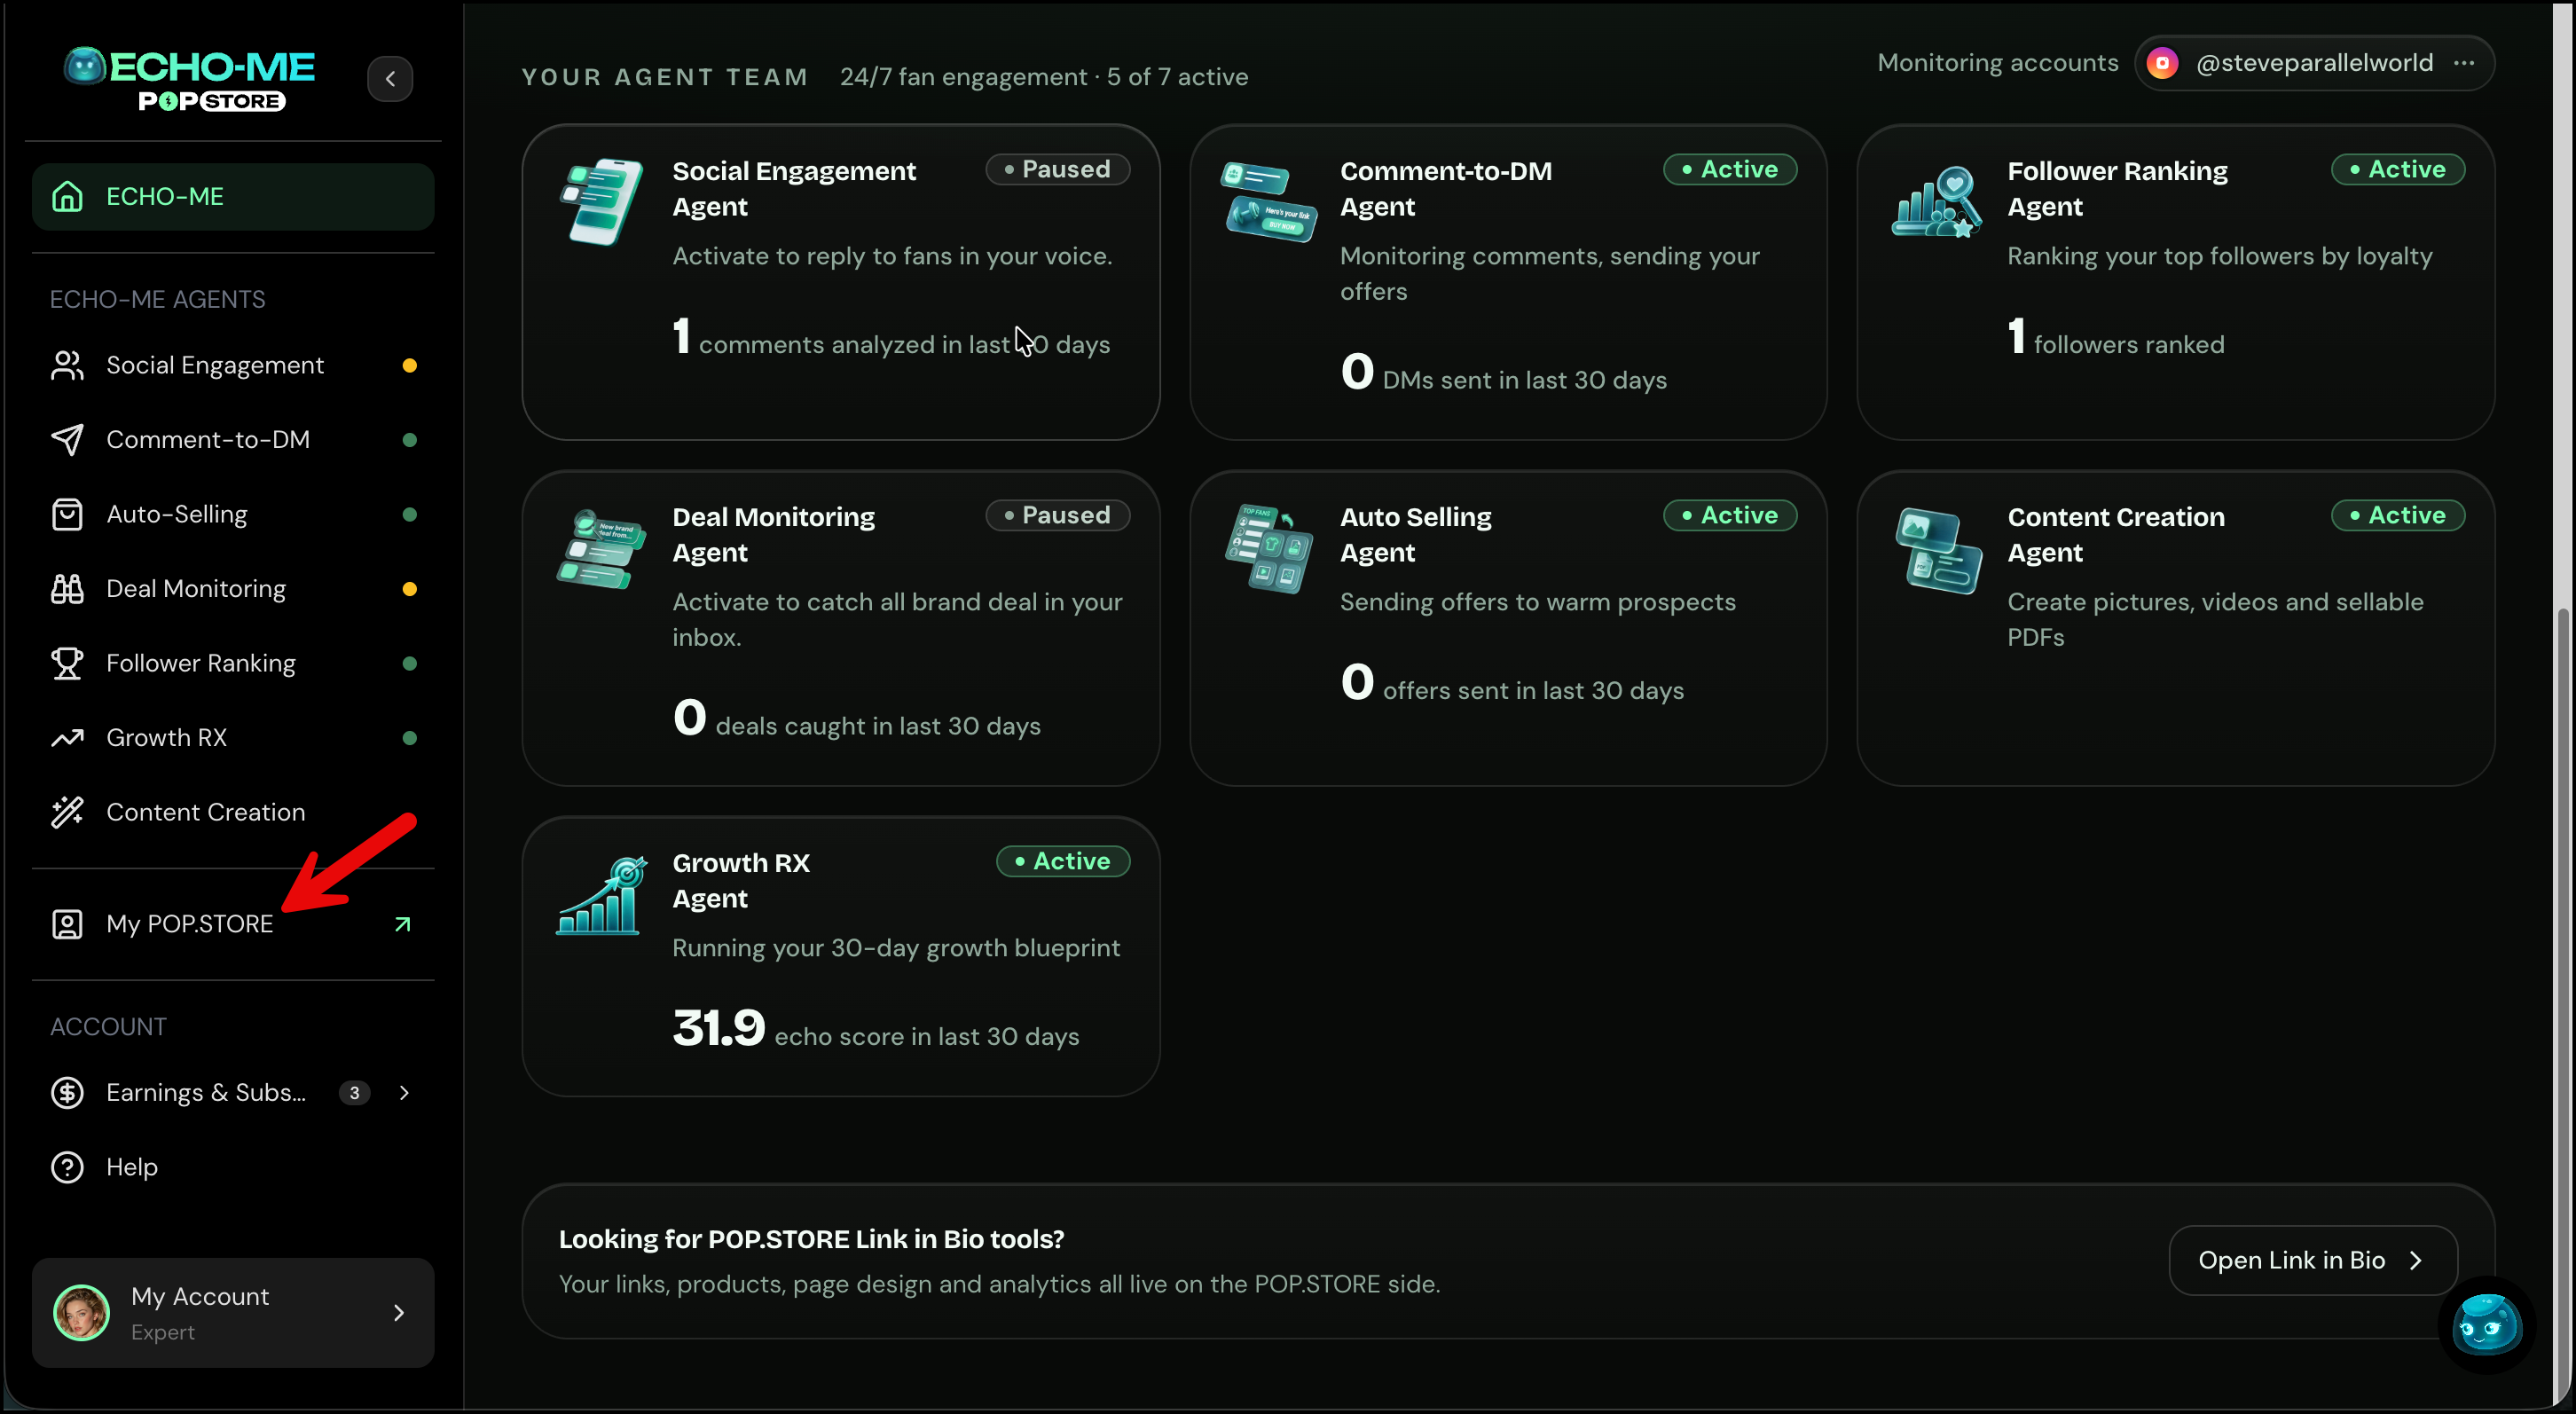Click the Growth RX Agent bar chart icon
2576x1414 pixels.
(600, 895)
